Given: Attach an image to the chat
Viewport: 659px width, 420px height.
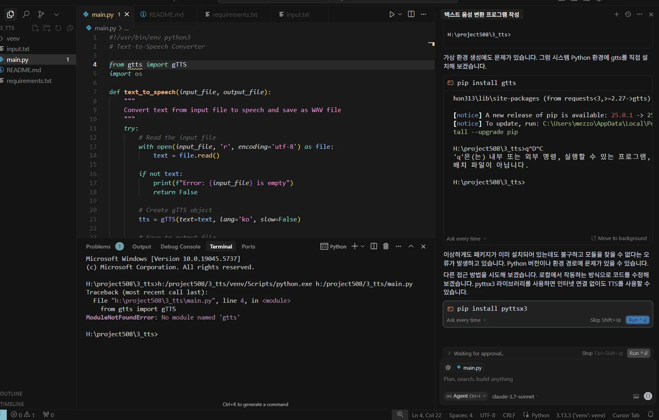Looking at the screenshot, I should (636, 396).
